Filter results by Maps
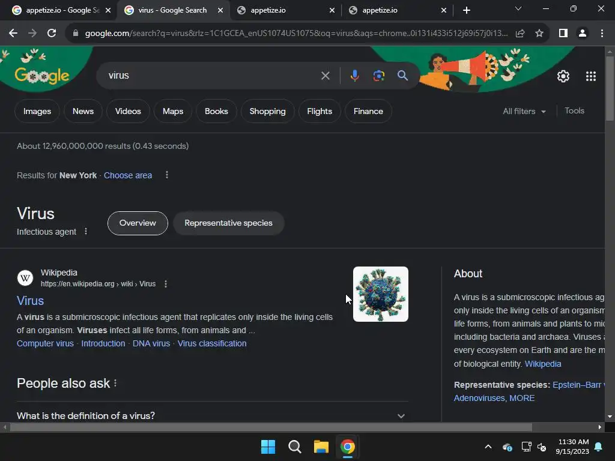This screenshot has width=615, height=461. tap(173, 111)
